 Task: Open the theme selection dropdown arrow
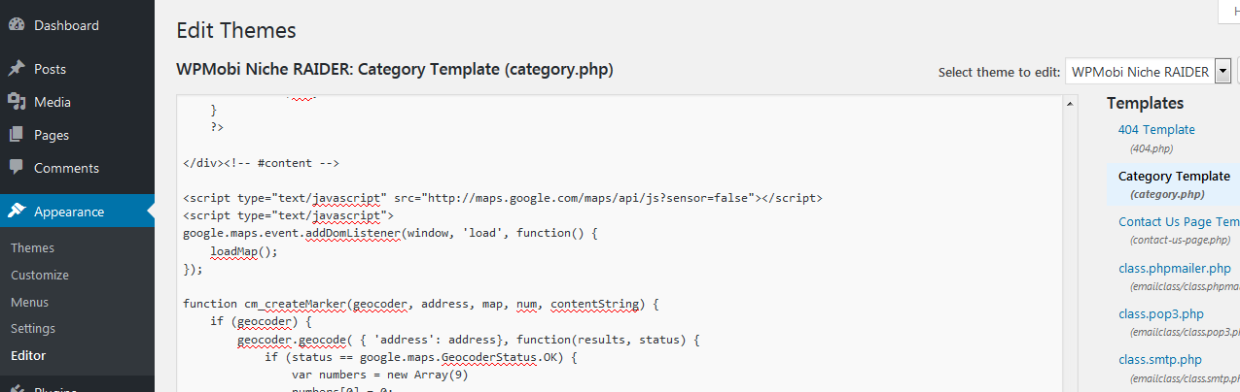click(x=1222, y=72)
